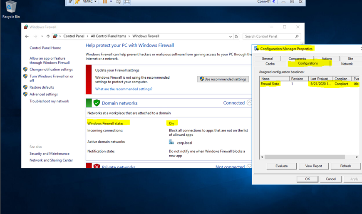The image size is (362, 214).
Task: Switch to Components tab
Action: tap(297, 59)
